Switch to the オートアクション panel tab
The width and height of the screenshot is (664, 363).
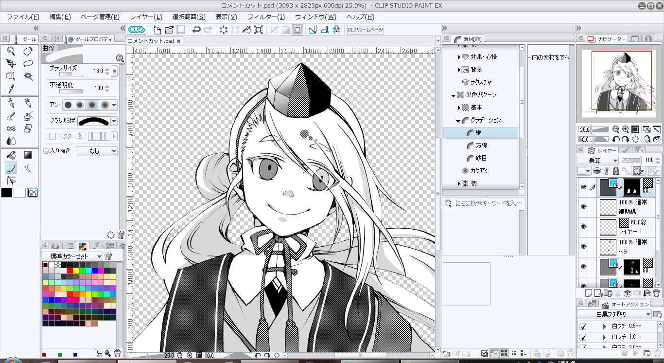[x=625, y=304]
